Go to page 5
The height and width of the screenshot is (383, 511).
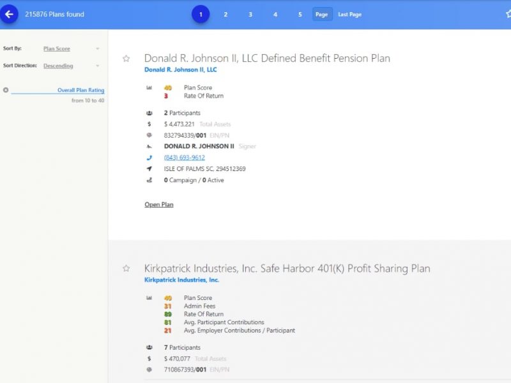click(x=300, y=14)
